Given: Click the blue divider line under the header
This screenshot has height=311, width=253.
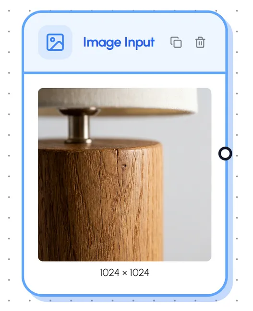Looking at the screenshot, I should click(x=125, y=73).
